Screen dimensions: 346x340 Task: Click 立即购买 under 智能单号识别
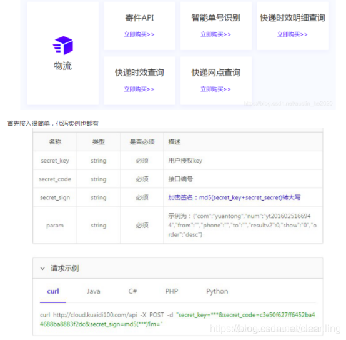tap(215, 34)
